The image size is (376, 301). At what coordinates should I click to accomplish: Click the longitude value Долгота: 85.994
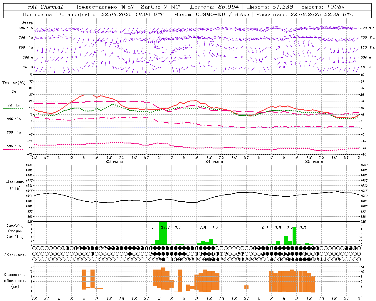pyautogui.click(x=215, y=7)
